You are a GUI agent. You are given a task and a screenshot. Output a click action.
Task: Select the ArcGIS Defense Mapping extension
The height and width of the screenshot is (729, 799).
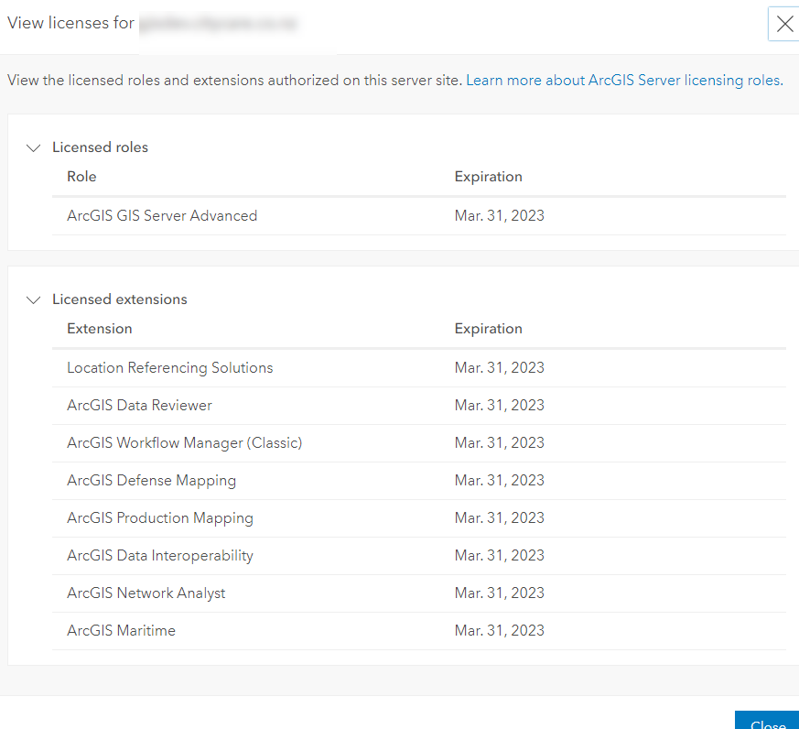pos(151,481)
